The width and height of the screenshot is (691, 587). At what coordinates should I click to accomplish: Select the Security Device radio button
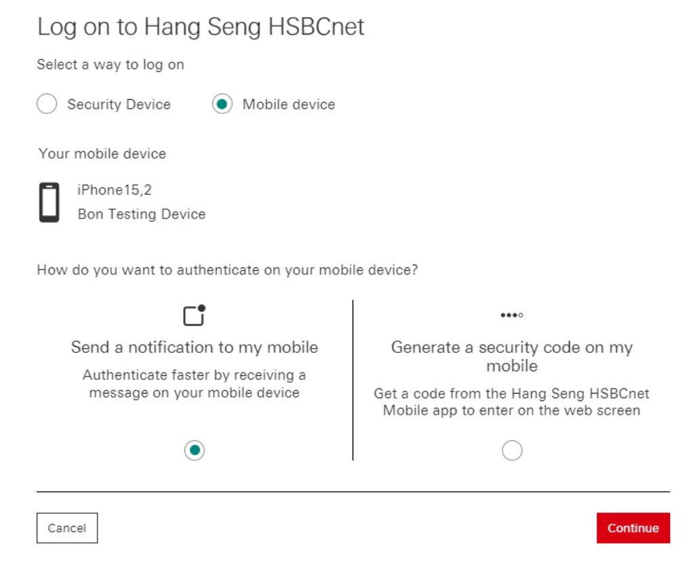point(46,104)
